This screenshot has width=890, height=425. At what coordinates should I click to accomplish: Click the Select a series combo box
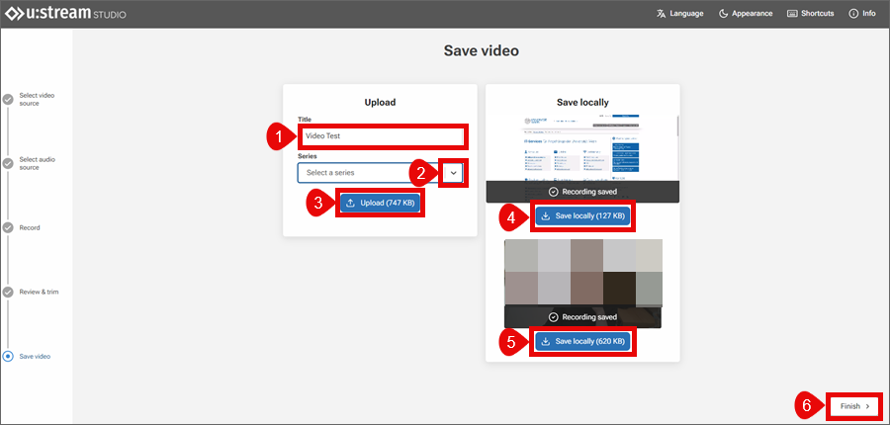pos(366,173)
